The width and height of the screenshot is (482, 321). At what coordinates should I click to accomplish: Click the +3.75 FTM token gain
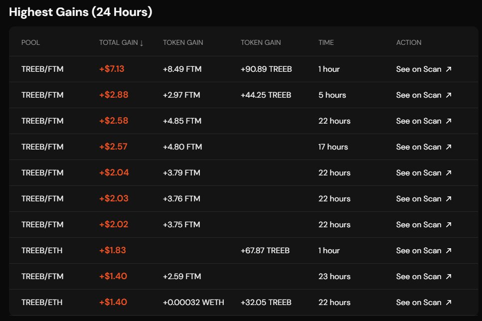pyautogui.click(x=181, y=224)
